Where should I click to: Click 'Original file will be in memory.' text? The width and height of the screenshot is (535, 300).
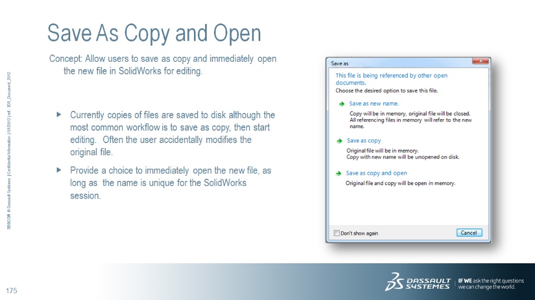tap(382, 151)
